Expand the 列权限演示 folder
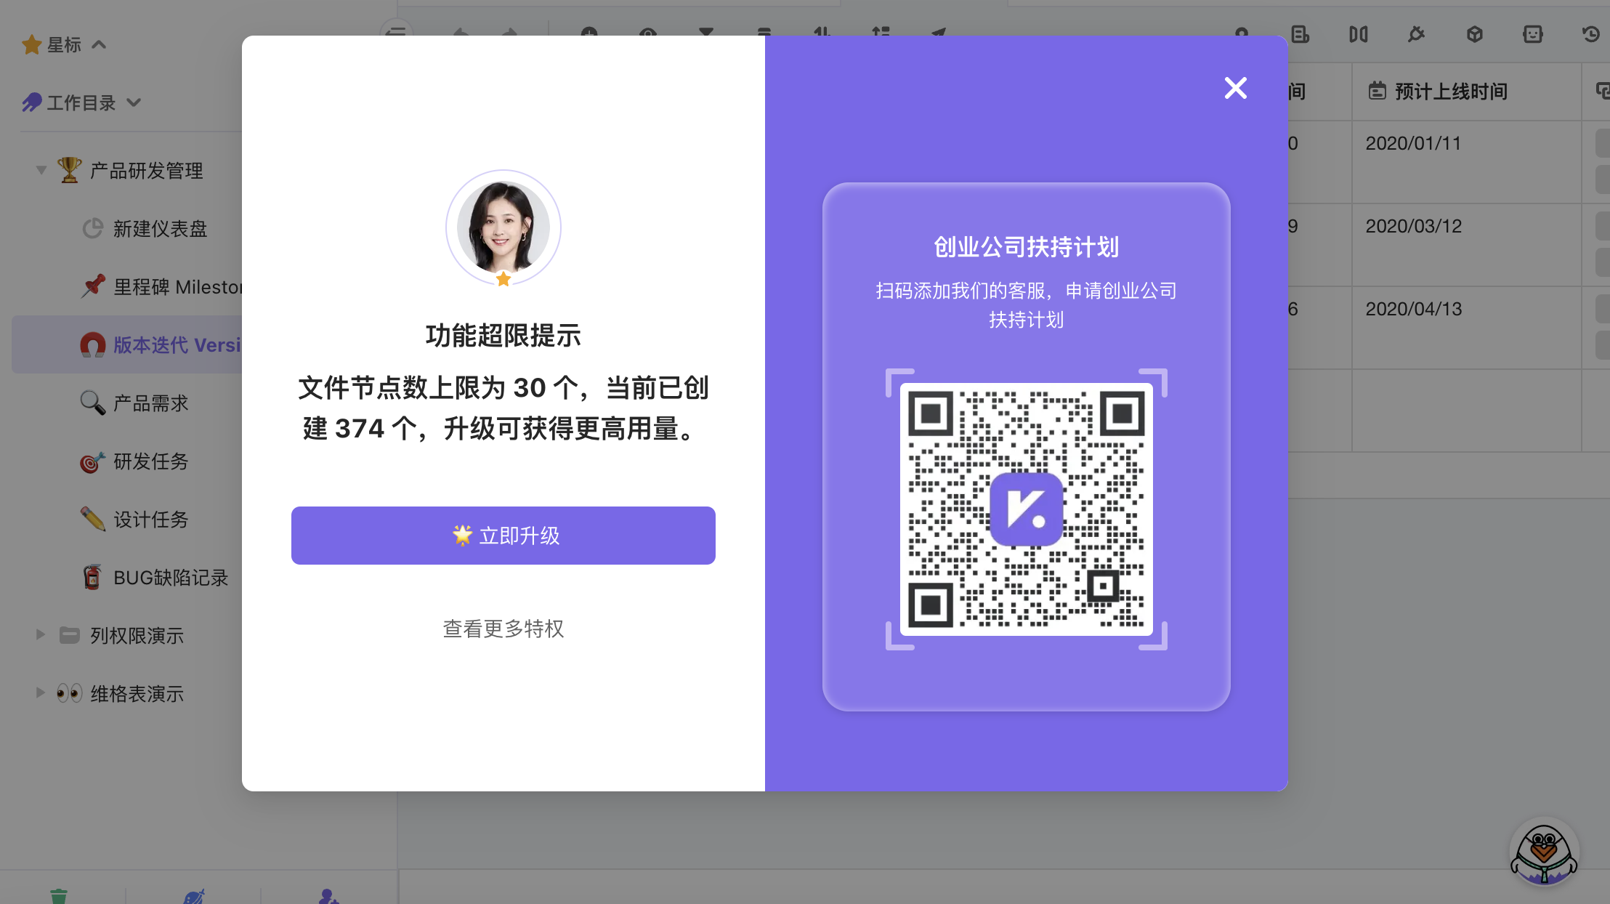The width and height of the screenshot is (1610, 904). [41, 634]
